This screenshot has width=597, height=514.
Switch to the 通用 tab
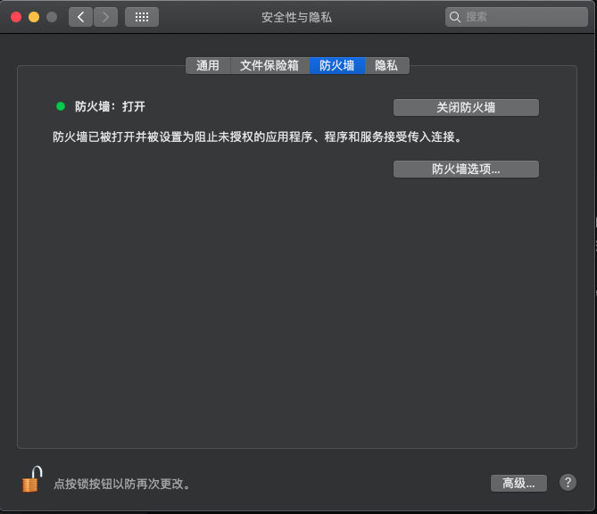(208, 65)
